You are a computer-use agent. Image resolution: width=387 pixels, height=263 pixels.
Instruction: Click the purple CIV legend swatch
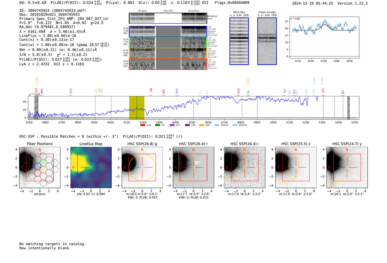pos(172,125)
